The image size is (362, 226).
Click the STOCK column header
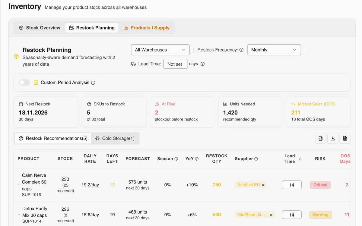[x=65, y=159]
